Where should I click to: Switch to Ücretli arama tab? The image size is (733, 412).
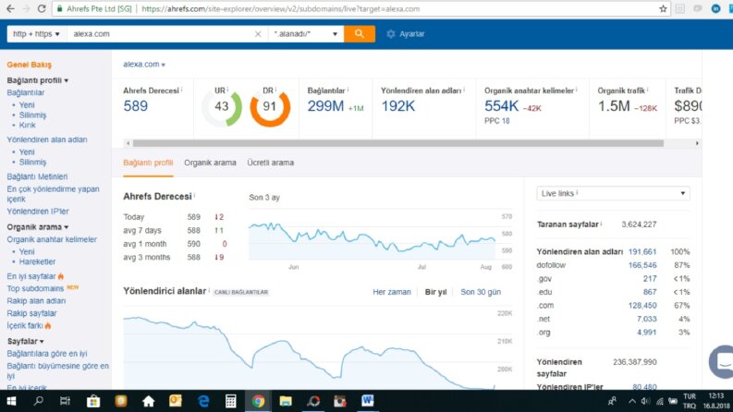pos(270,163)
